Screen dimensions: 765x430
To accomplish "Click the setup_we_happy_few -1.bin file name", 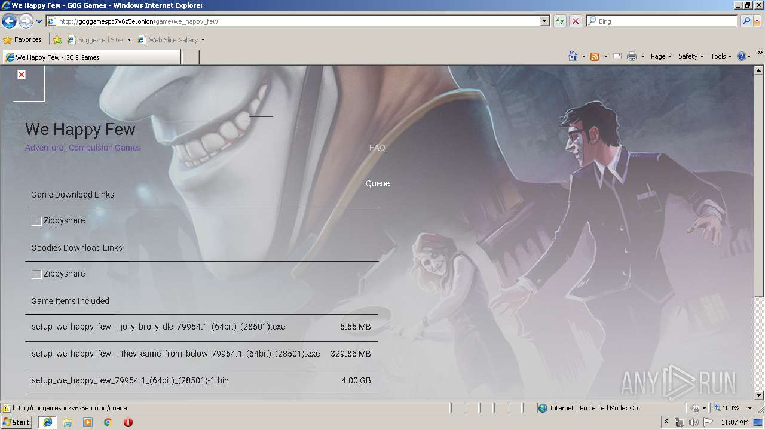I will click(130, 380).
